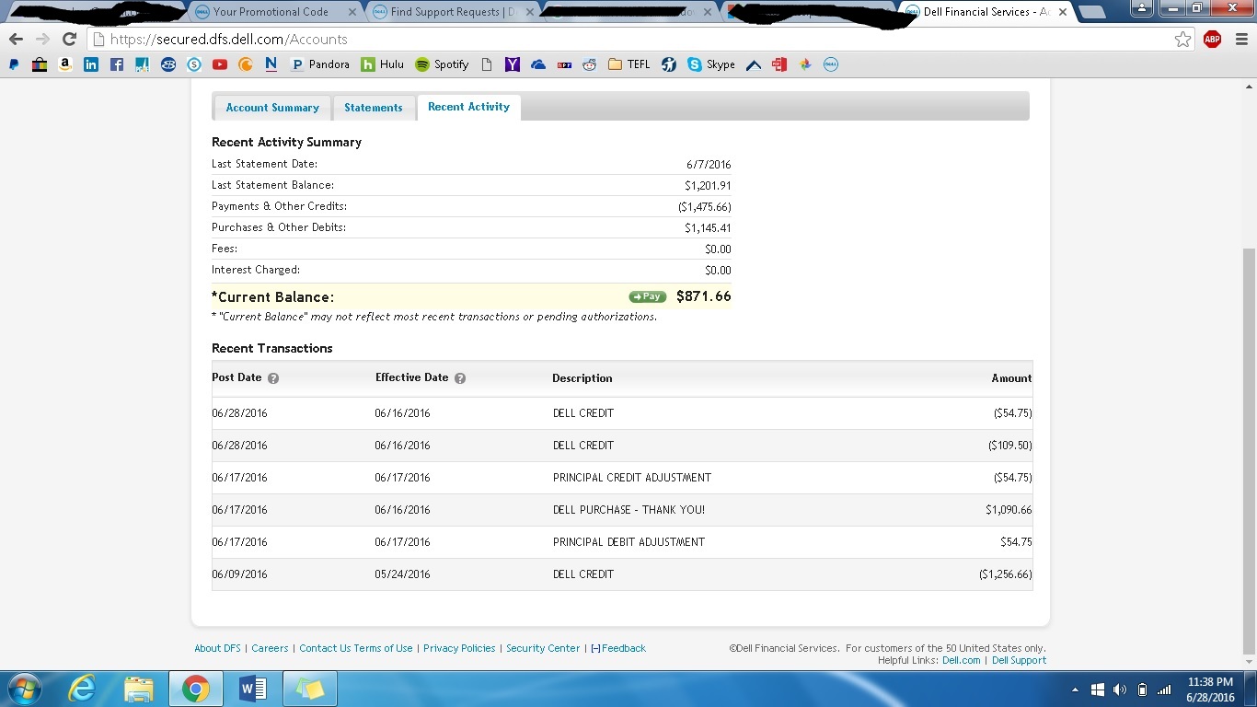Open the TEFL bookmarks folder

pos(629,64)
